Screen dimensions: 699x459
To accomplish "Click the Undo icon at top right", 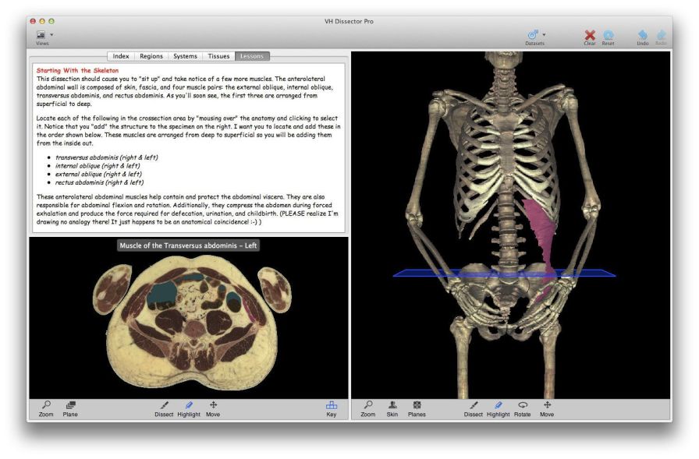I will click(643, 36).
